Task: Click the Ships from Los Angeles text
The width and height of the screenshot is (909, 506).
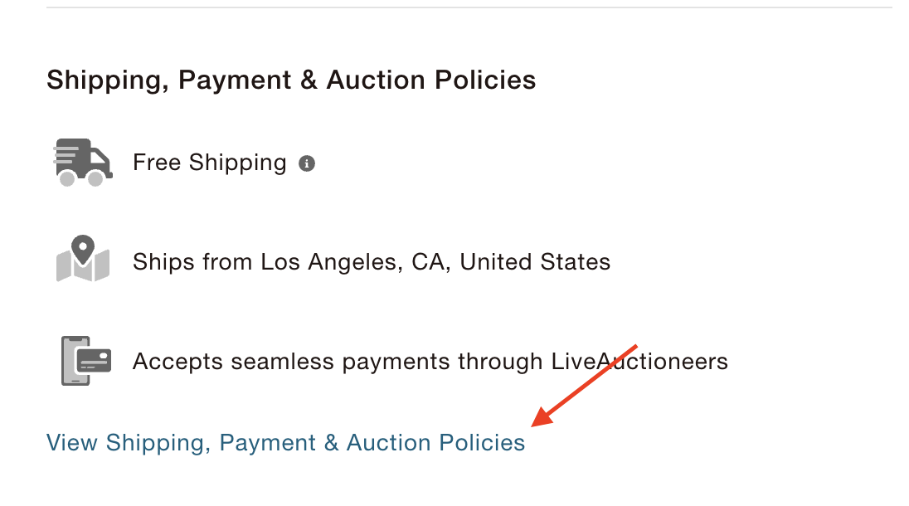Action: point(371,262)
